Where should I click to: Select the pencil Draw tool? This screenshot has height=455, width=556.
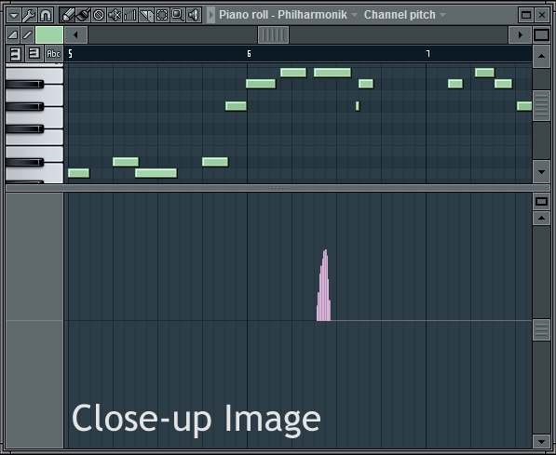[x=67, y=15]
